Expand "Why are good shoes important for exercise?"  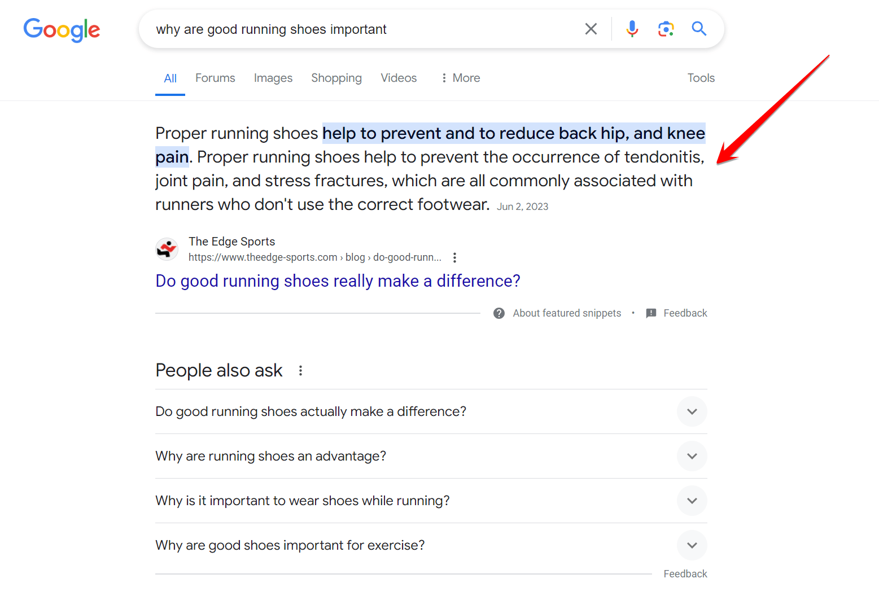tap(692, 545)
